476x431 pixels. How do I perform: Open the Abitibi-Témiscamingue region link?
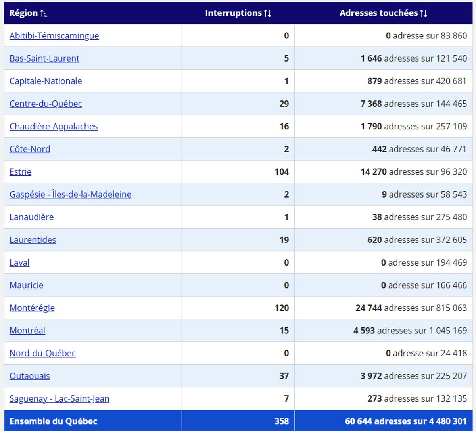coord(54,36)
